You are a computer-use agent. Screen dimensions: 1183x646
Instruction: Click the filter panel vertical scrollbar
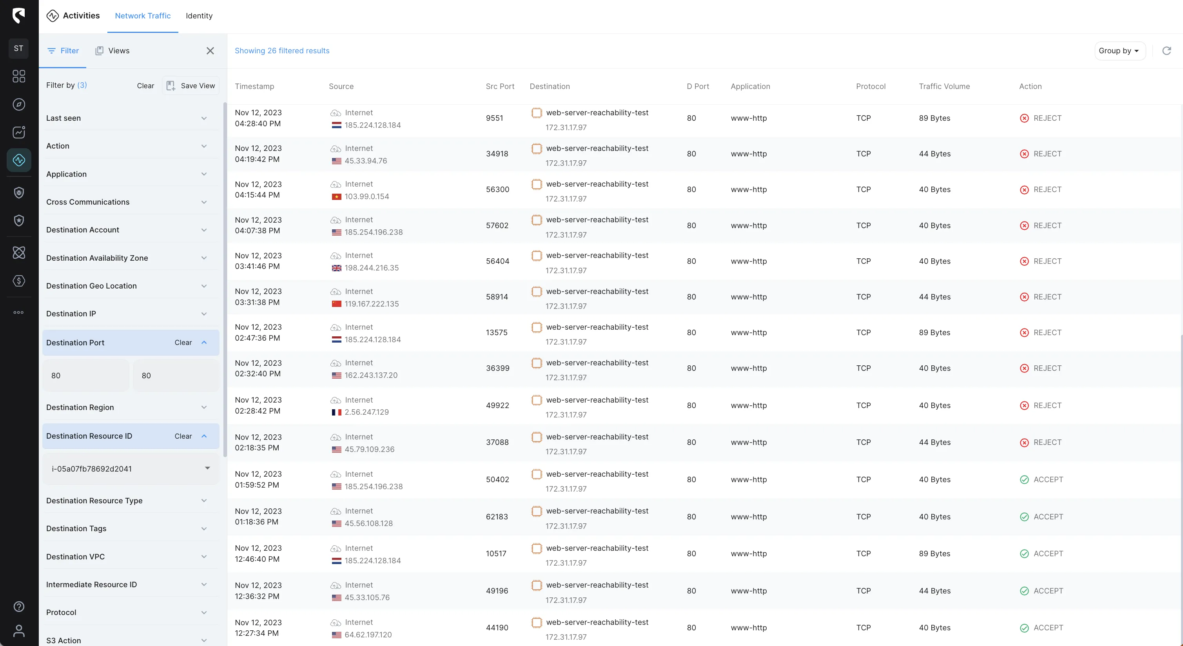225,280
